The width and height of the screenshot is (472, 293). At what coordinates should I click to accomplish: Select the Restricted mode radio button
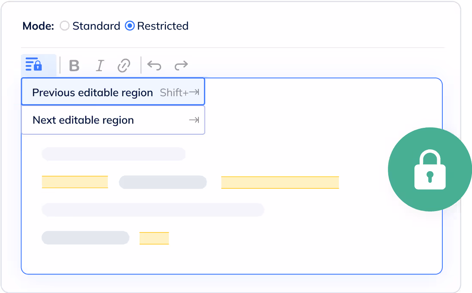(129, 26)
